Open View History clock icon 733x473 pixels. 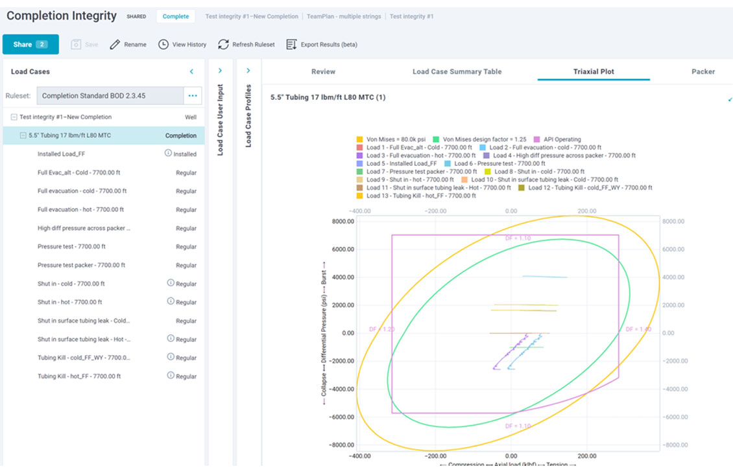point(162,45)
